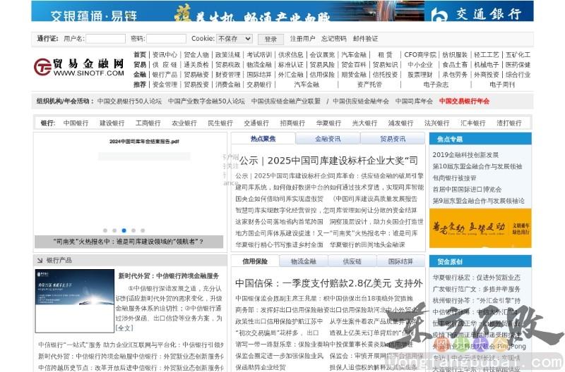Click carousel caption about 司南奖 火热报名中

pyautogui.click(x=129, y=242)
